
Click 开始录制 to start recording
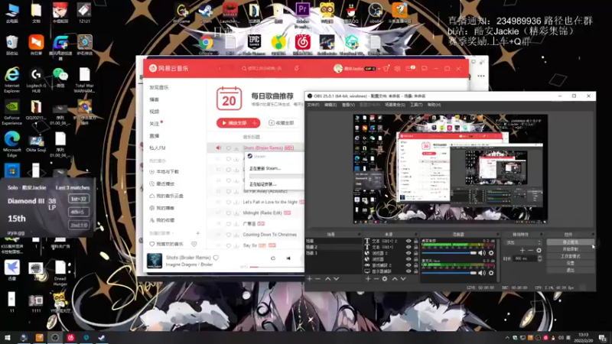(x=570, y=249)
